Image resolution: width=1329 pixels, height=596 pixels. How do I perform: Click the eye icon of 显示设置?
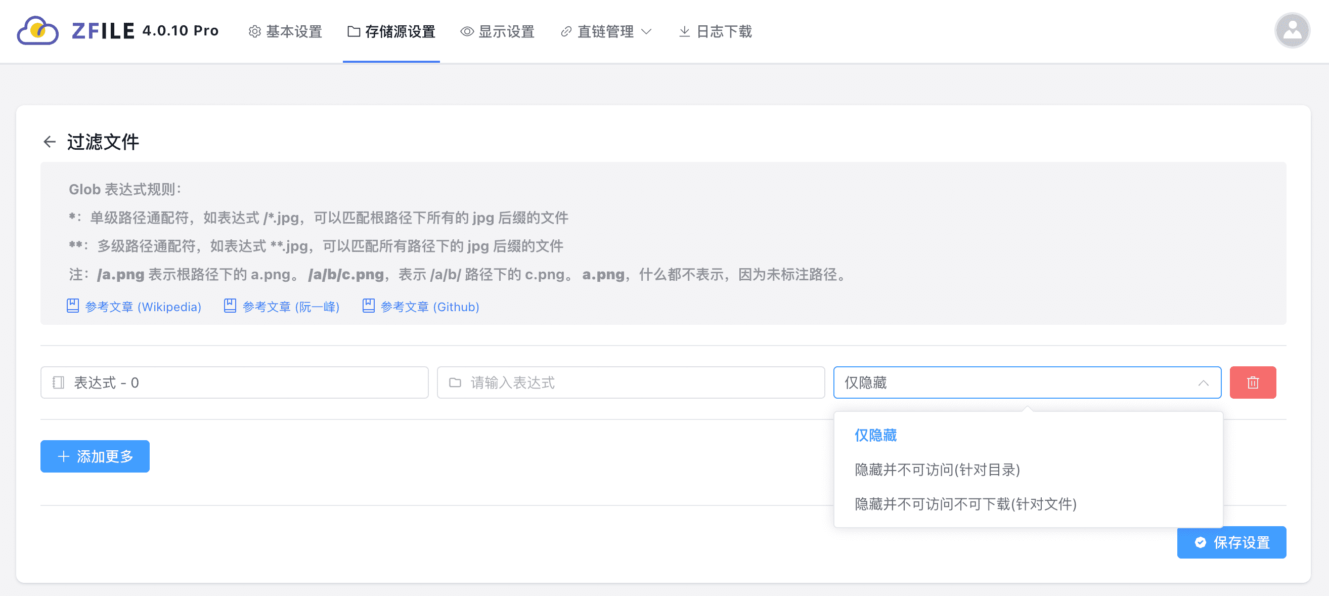pyautogui.click(x=467, y=31)
